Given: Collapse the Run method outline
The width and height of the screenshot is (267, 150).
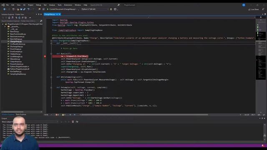Looking at the screenshot, I should (x=51, y=54).
